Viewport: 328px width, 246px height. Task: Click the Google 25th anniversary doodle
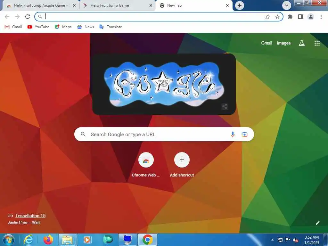tap(164, 84)
